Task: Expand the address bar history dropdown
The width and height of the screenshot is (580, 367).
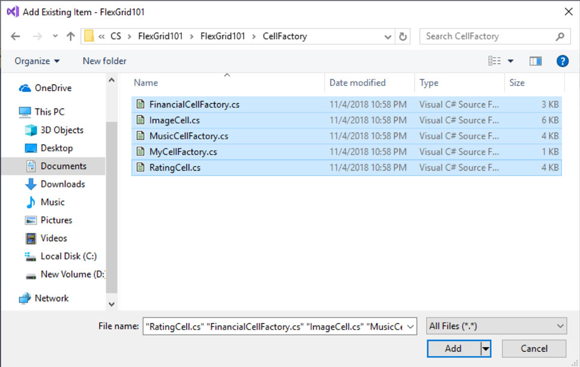Action: (388, 37)
